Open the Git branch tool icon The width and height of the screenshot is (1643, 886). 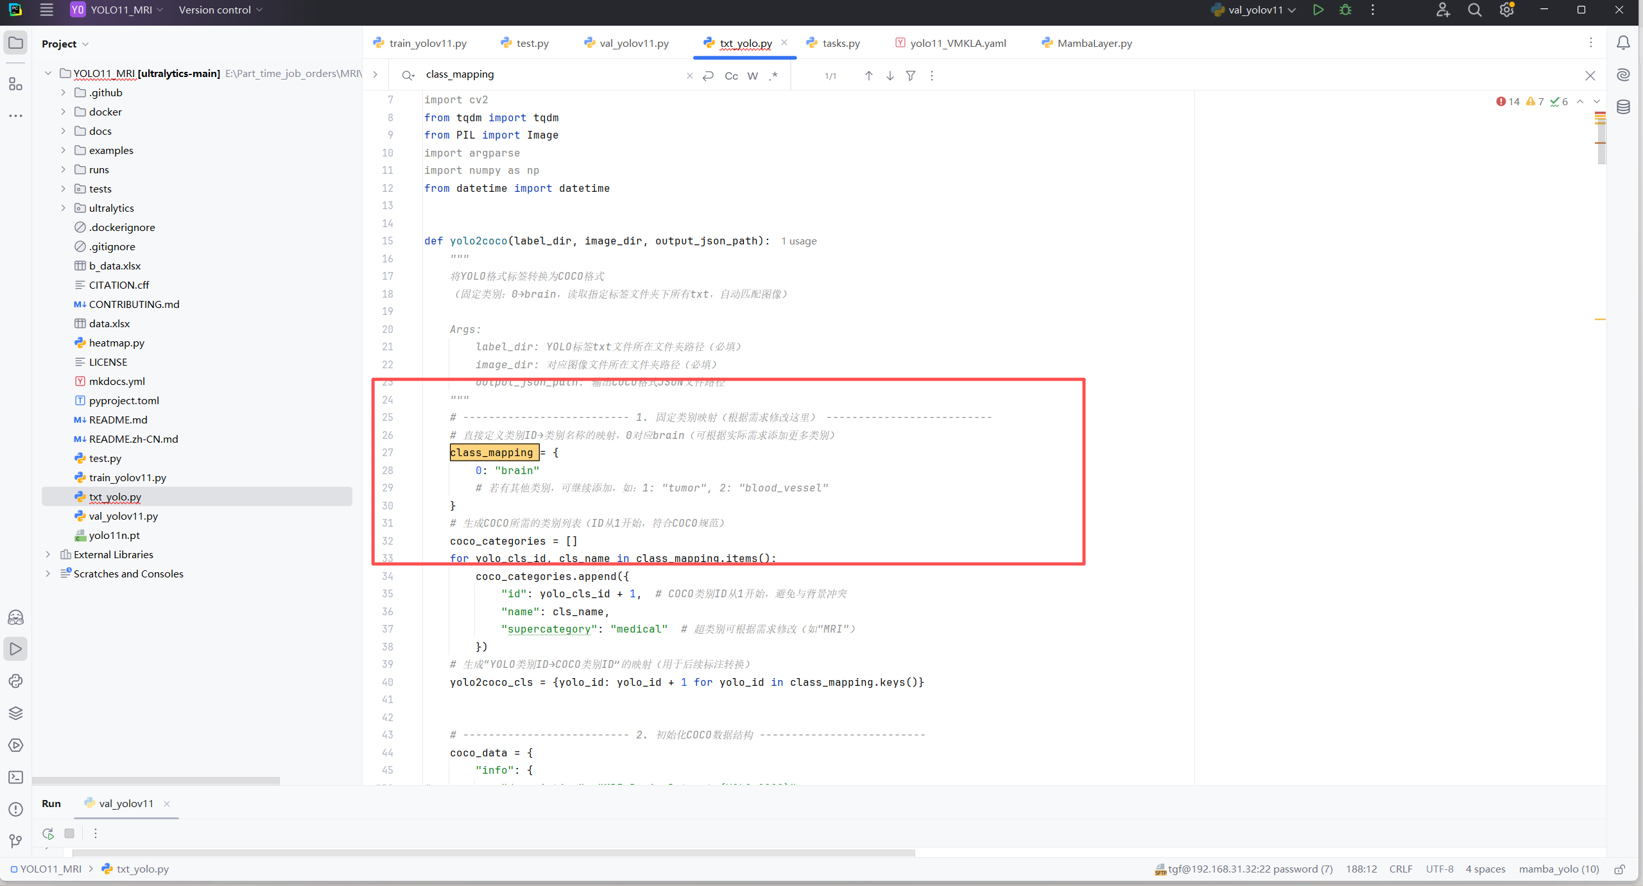(x=15, y=840)
